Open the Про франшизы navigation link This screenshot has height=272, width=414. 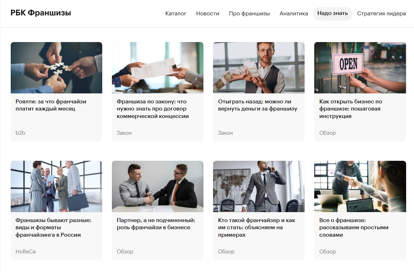coord(249,14)
